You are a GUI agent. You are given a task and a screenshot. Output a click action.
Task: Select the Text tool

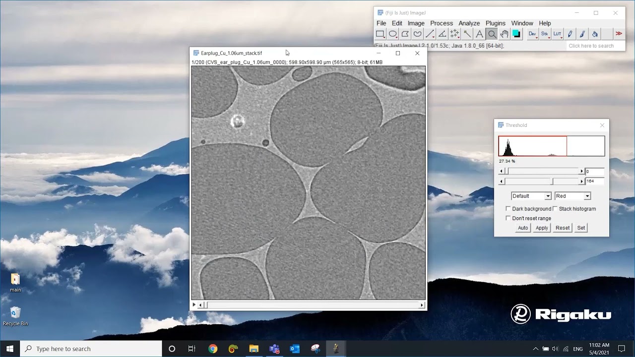pyautogui.click(x=479, y=34)
